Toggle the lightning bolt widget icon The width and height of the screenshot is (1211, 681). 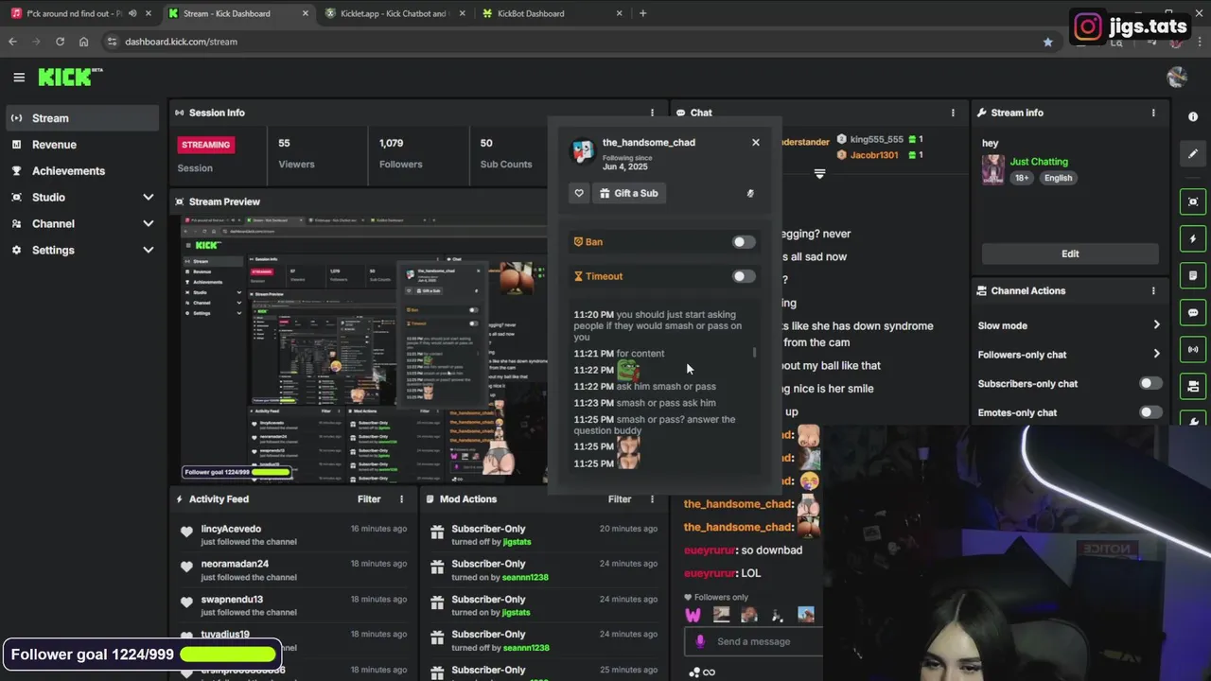(x=1193, y=239)
